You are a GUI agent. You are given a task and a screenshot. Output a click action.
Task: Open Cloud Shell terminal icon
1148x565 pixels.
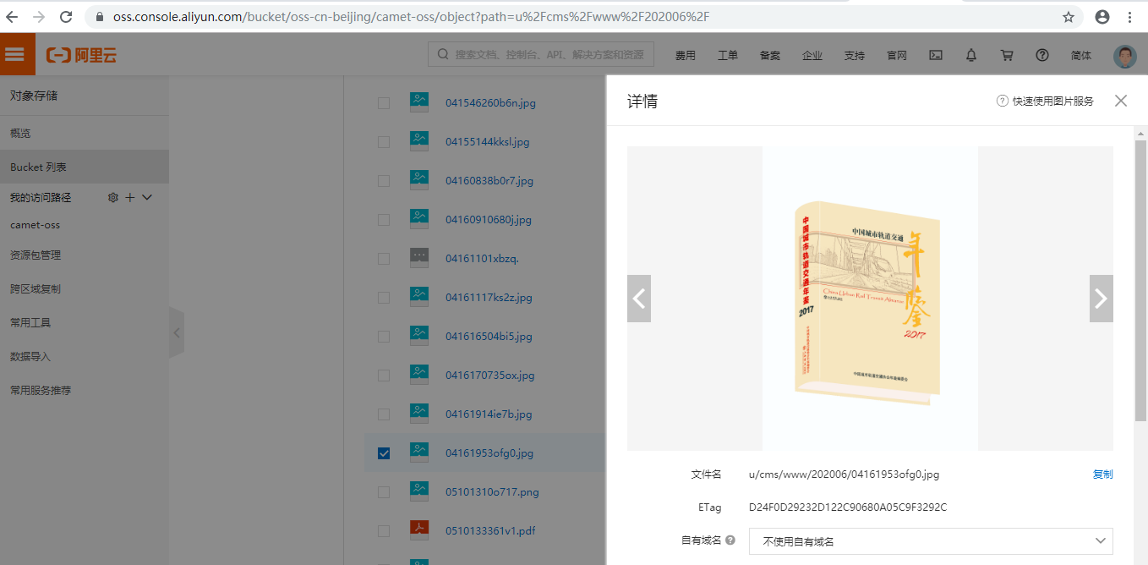(x=936, y=55)
